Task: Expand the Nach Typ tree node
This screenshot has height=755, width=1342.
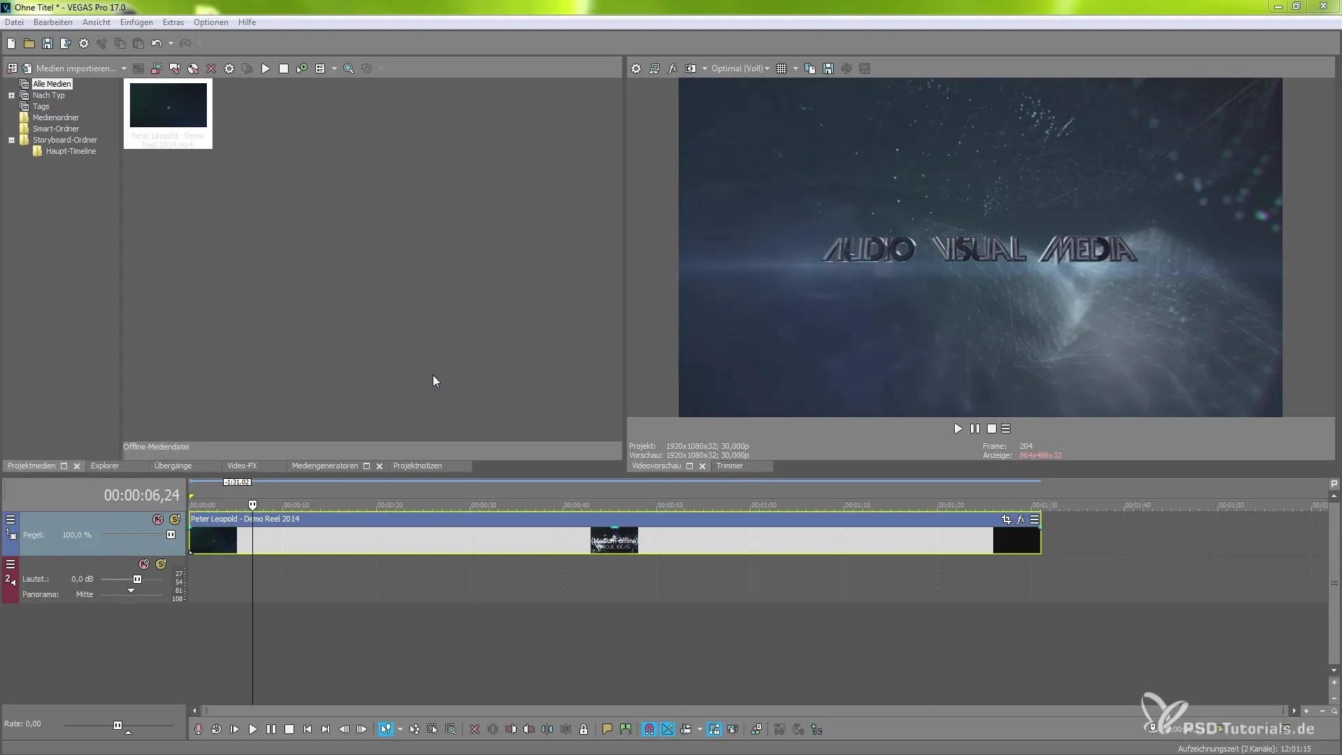Action: pos(11,95)
